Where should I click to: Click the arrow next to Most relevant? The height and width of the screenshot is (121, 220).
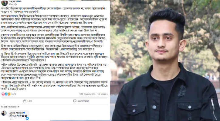tap(19, 107)
